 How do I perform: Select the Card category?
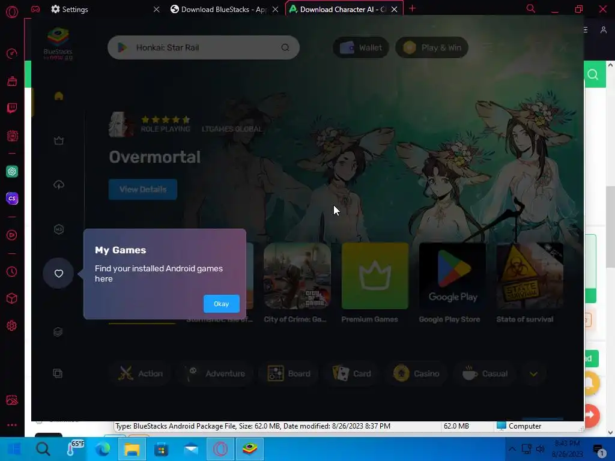pyautogui.click(x=352, y=373)
